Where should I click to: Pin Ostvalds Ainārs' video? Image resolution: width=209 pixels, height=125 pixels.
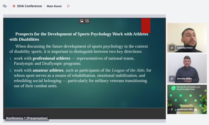coord(172,78)
